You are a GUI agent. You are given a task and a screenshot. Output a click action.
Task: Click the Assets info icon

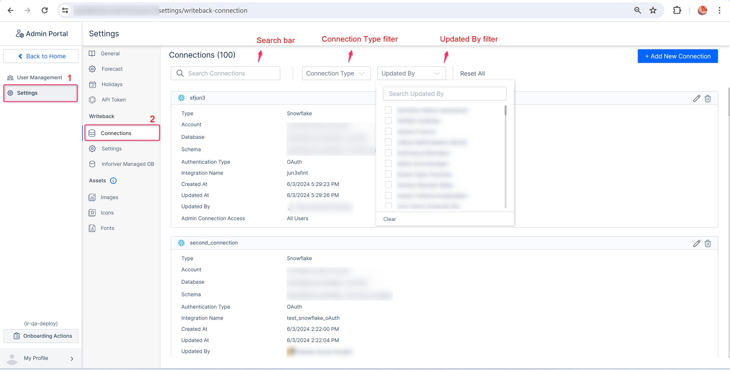[113, 181]
